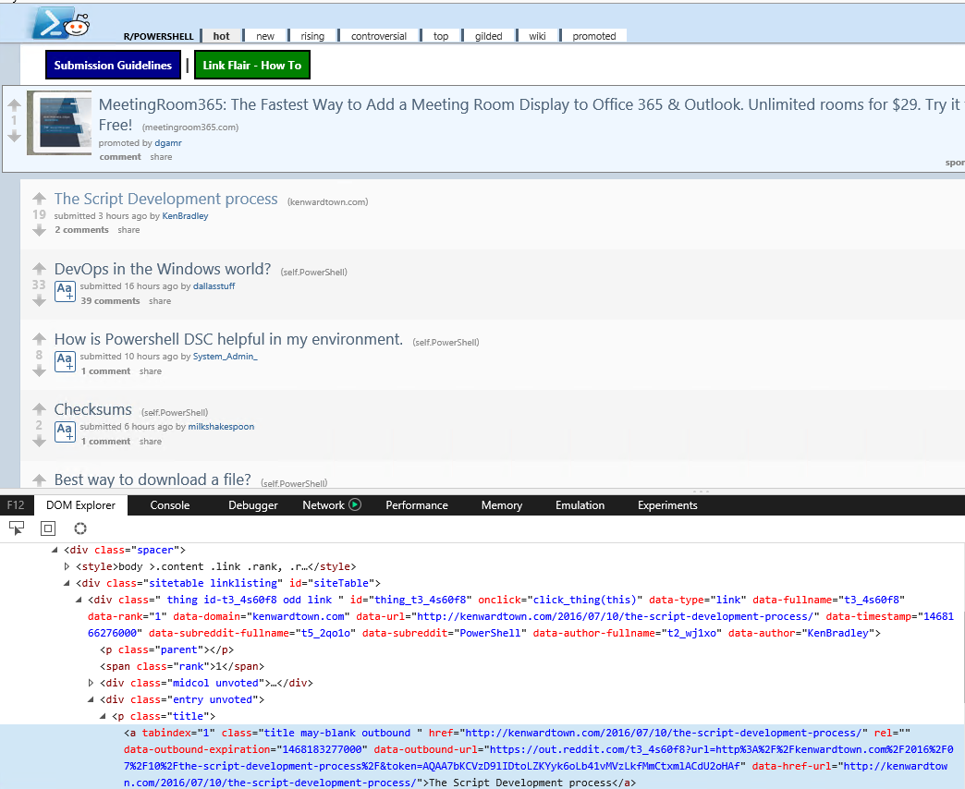Toggle the display box highlighting icon
The image size is (965, 789).
[x=48, y=528]
